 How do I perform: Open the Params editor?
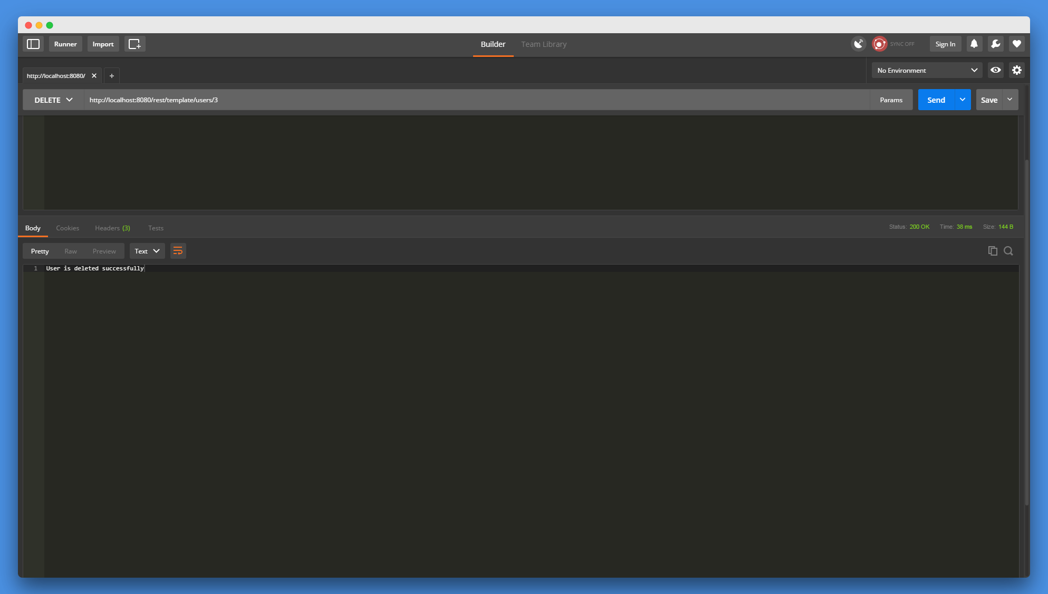(891, 100)
